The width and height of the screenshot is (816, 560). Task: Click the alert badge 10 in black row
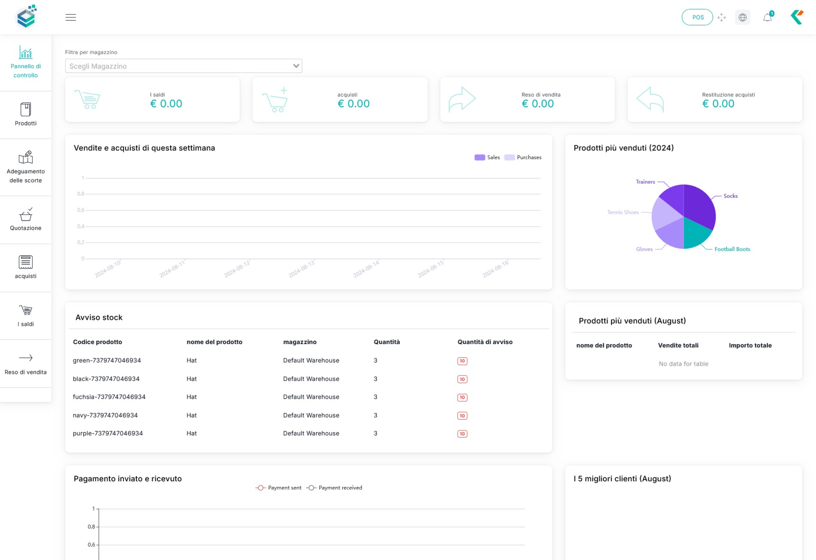click(x=462, y=379)
